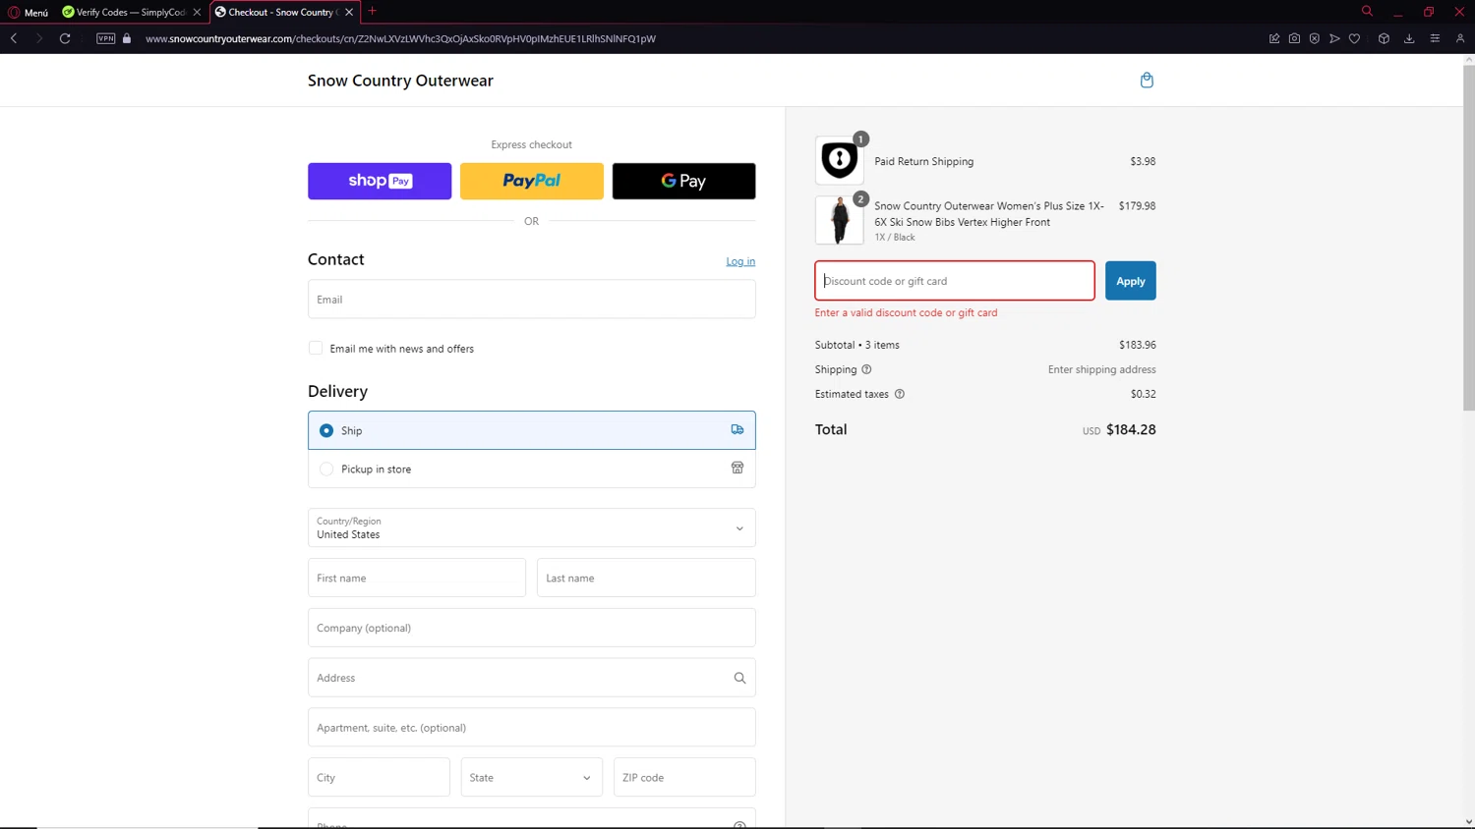Click the Ski Snow Bibs product thumbnail
Screen dimensions: 1475x829
[x=840, y=220]
